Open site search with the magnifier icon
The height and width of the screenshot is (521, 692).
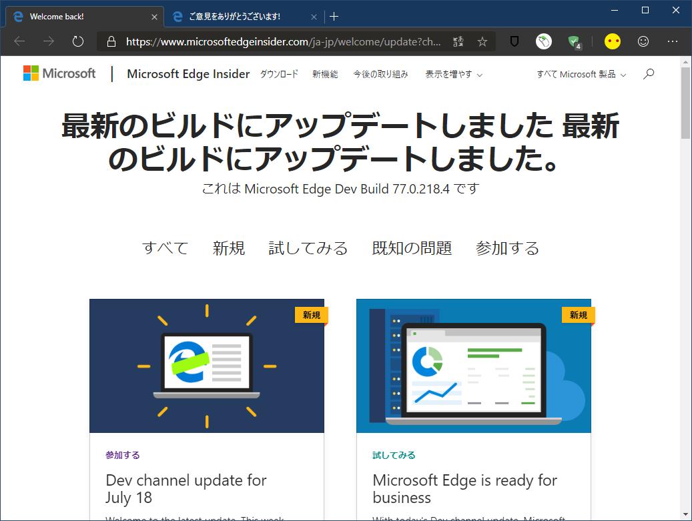pos(649,73)
